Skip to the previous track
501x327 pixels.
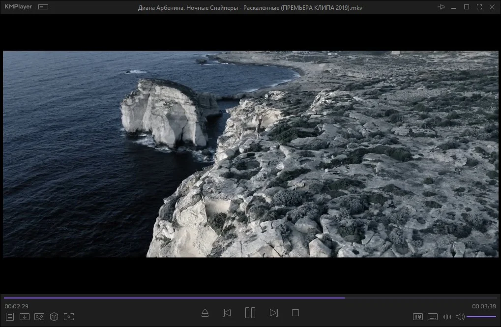227,313
